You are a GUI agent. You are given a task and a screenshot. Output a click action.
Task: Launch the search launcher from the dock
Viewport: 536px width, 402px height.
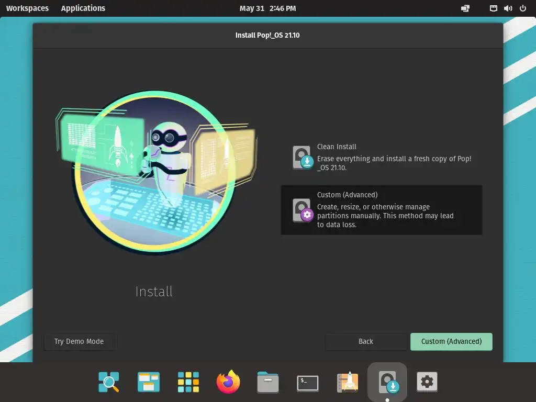point(109,382)
